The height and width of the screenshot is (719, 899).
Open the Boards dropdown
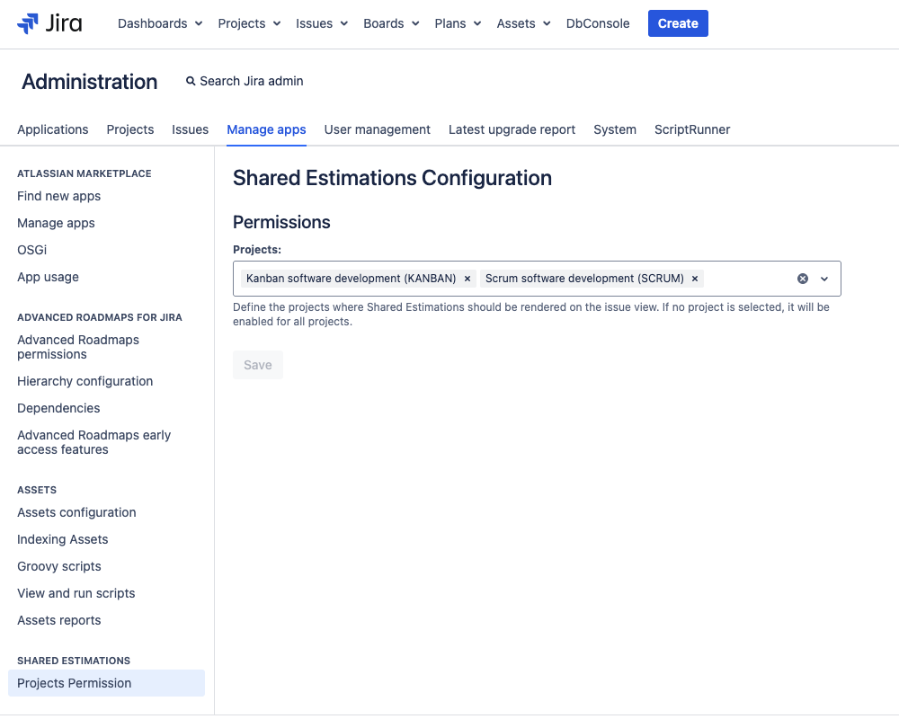[x=390, y=23]
